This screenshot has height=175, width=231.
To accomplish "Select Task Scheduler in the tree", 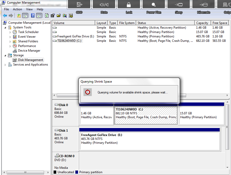I will point(28,32).
